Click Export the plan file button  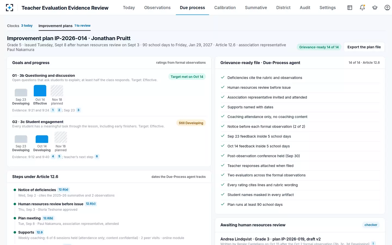pyautogui.click(x=364, y=47)
